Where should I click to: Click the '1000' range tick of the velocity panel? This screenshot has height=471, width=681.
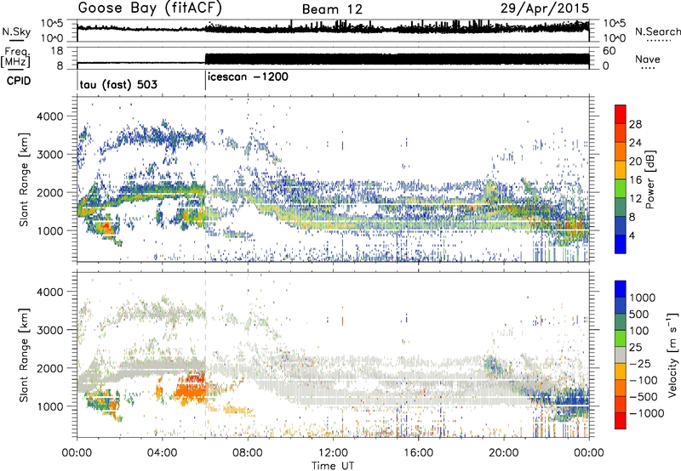click(49, 406)
